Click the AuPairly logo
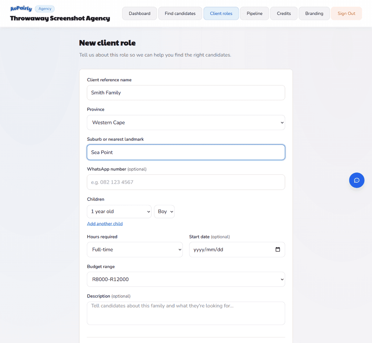Image resolution: width=372 pixels, height=343 pixels. coord(21,9)
